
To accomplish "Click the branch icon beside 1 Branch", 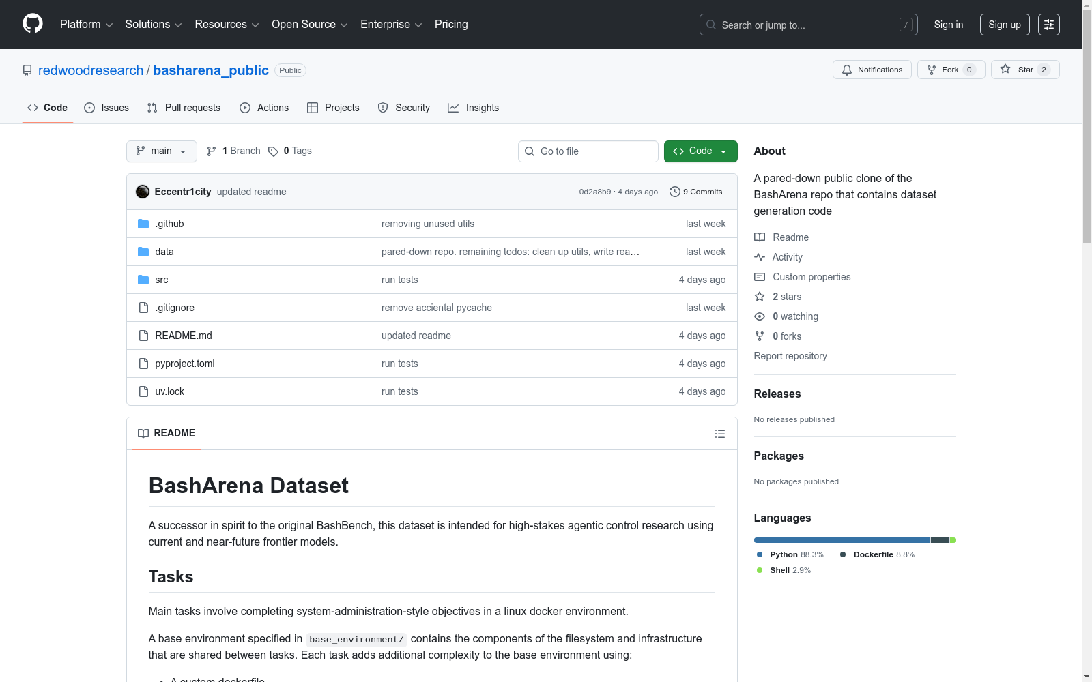I will pos(212,151).
